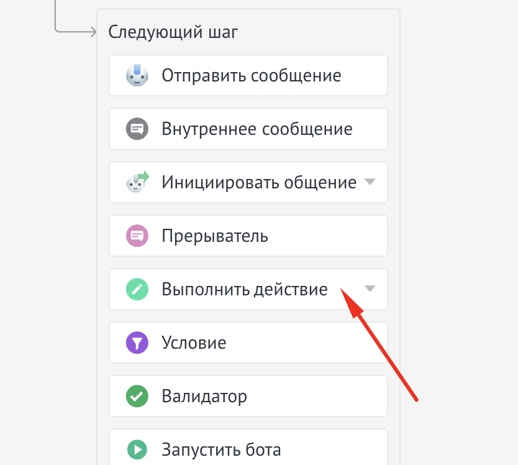Click the pink chat bubble Прерыватель icon
Image resolution: width=518 pixels, height=465 pixels.
137,236
